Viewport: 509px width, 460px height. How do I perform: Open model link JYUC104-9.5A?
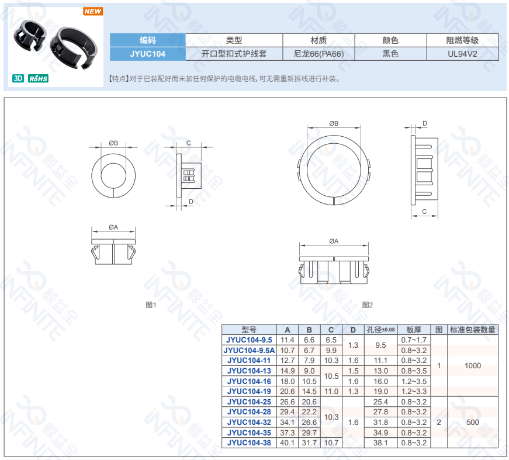coord(250,350)
